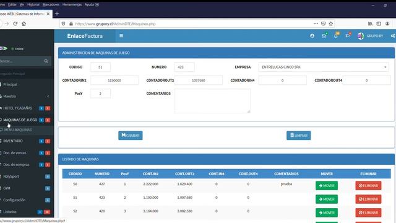Screen dimensions: 396x223
Task: Click the LIMPIAR clear button
Action: click(x=298, y=136)
